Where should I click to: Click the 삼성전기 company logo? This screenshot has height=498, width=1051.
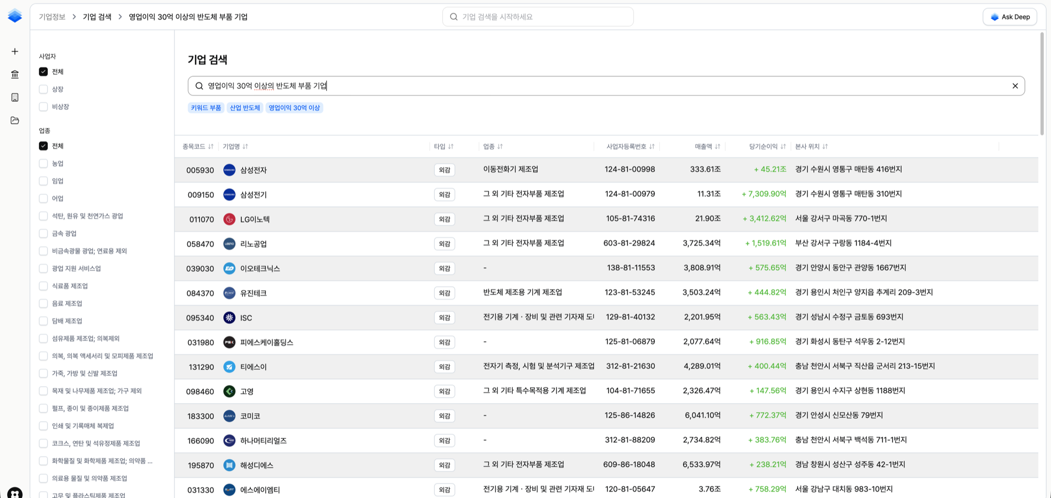229,194
